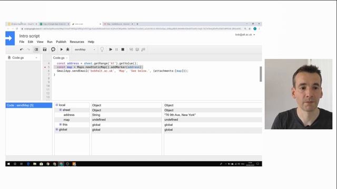
Task: Click the Step out debugger icon
Action: click(x=143, y=49)
